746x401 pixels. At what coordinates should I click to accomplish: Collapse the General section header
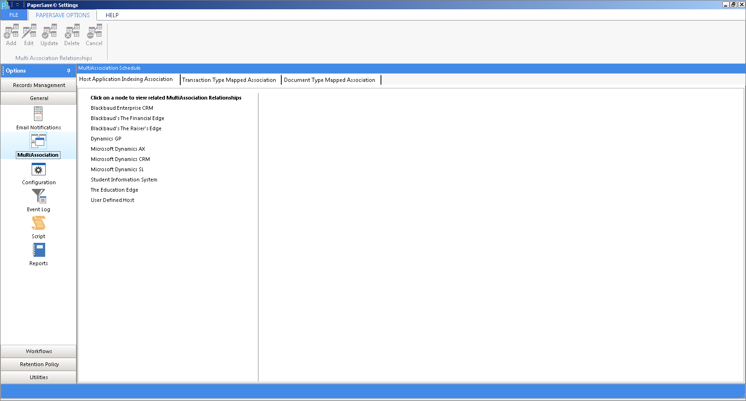click(39, 98)
